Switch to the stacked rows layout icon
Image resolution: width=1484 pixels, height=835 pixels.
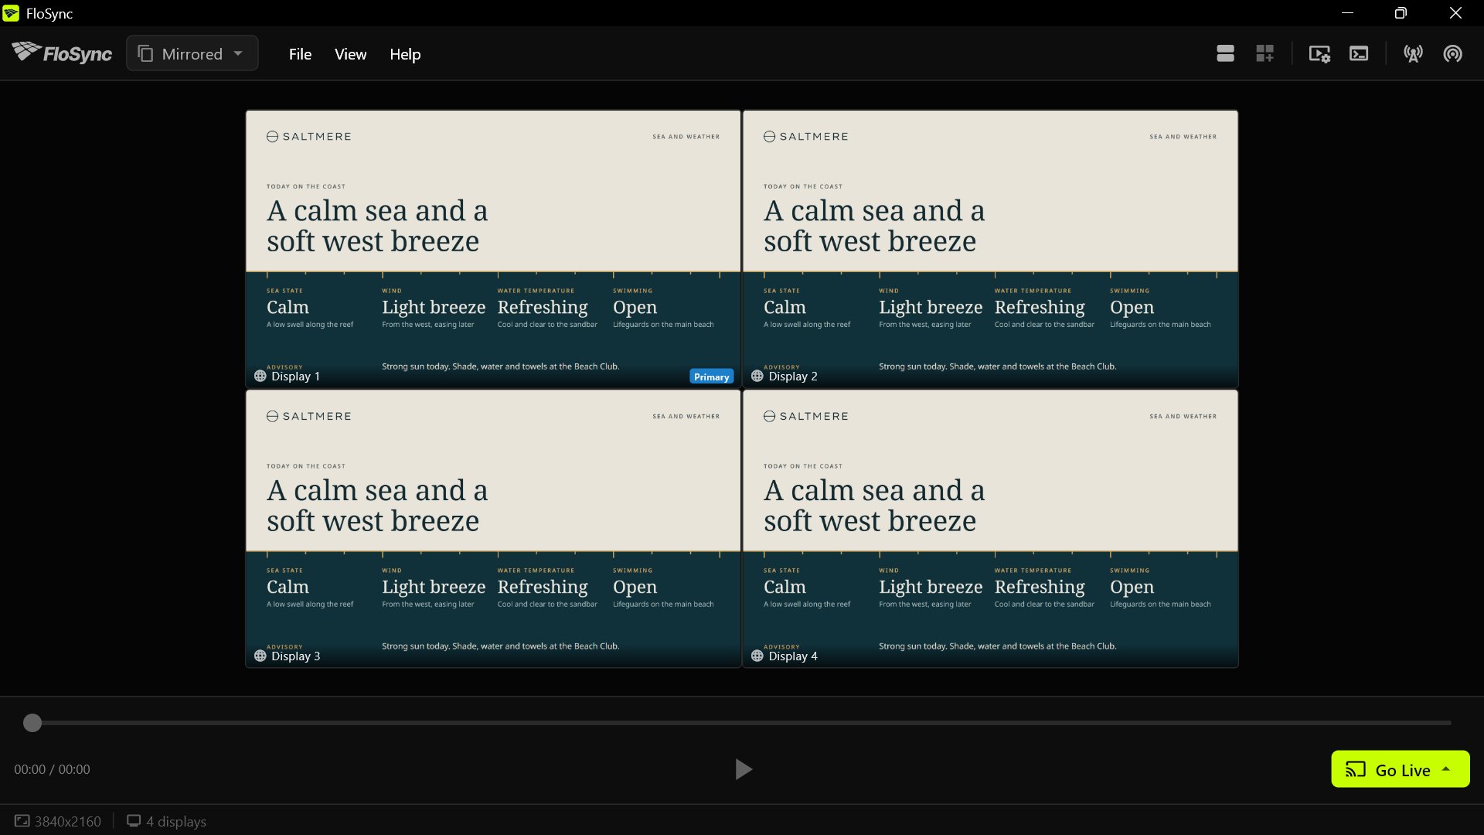tap(1225, 53)
